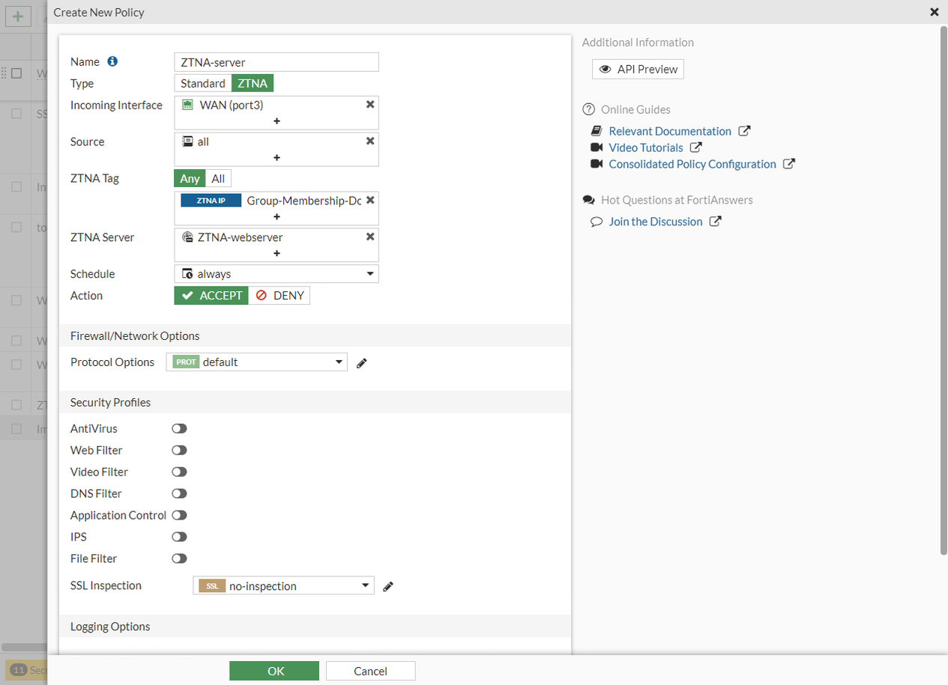948x685 pixels.
Task: Open the Relevant Documentation link
Action: (x=670, y=131)
